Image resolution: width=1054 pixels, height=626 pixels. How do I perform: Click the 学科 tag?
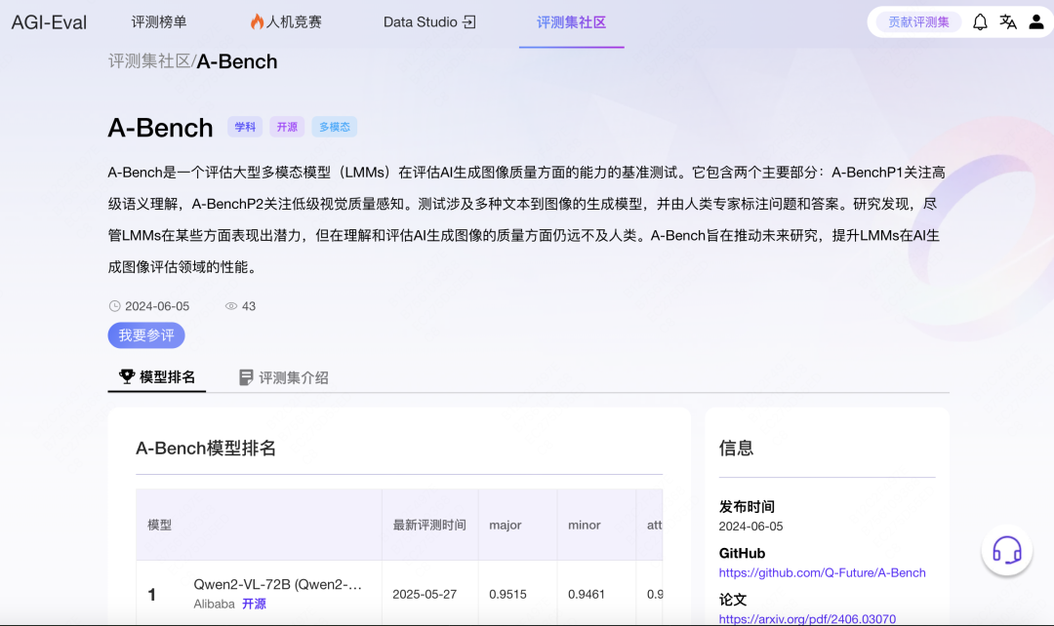[x=245, y=127]
